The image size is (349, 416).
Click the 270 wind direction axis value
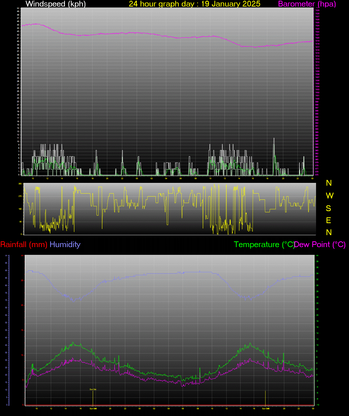click(x=20, y=196)
